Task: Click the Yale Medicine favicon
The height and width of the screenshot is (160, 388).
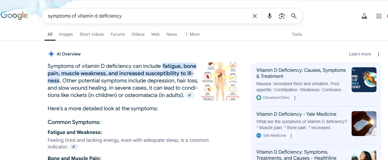Action: click(259, 135)
